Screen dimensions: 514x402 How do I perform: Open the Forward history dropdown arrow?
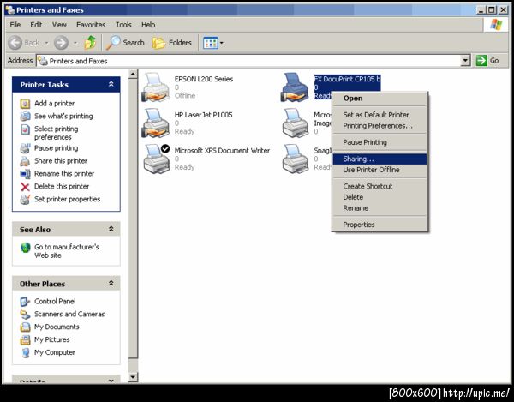point(75,43)
